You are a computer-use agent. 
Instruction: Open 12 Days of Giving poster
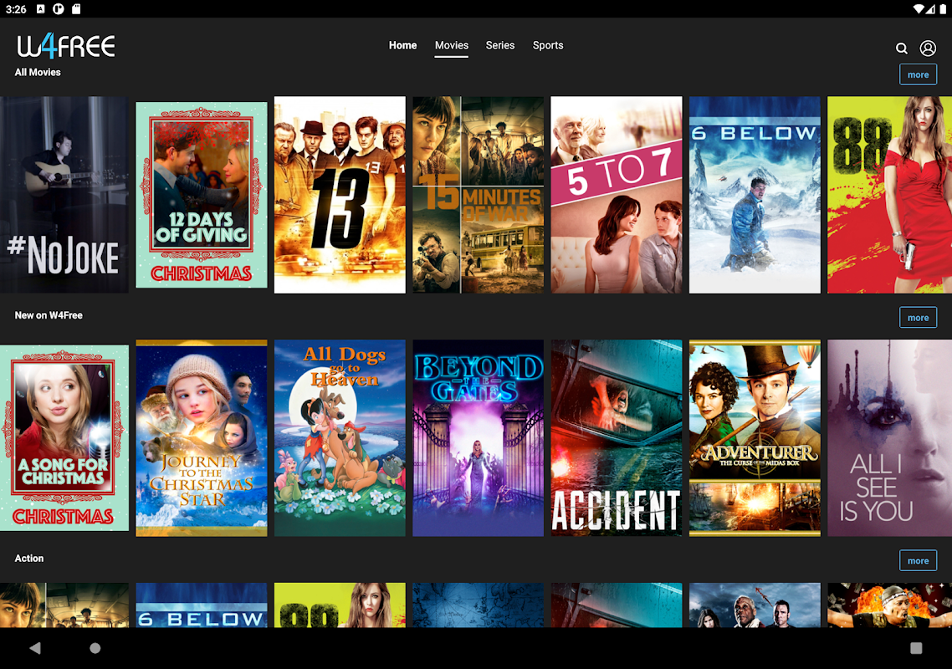tap(202, 195)
